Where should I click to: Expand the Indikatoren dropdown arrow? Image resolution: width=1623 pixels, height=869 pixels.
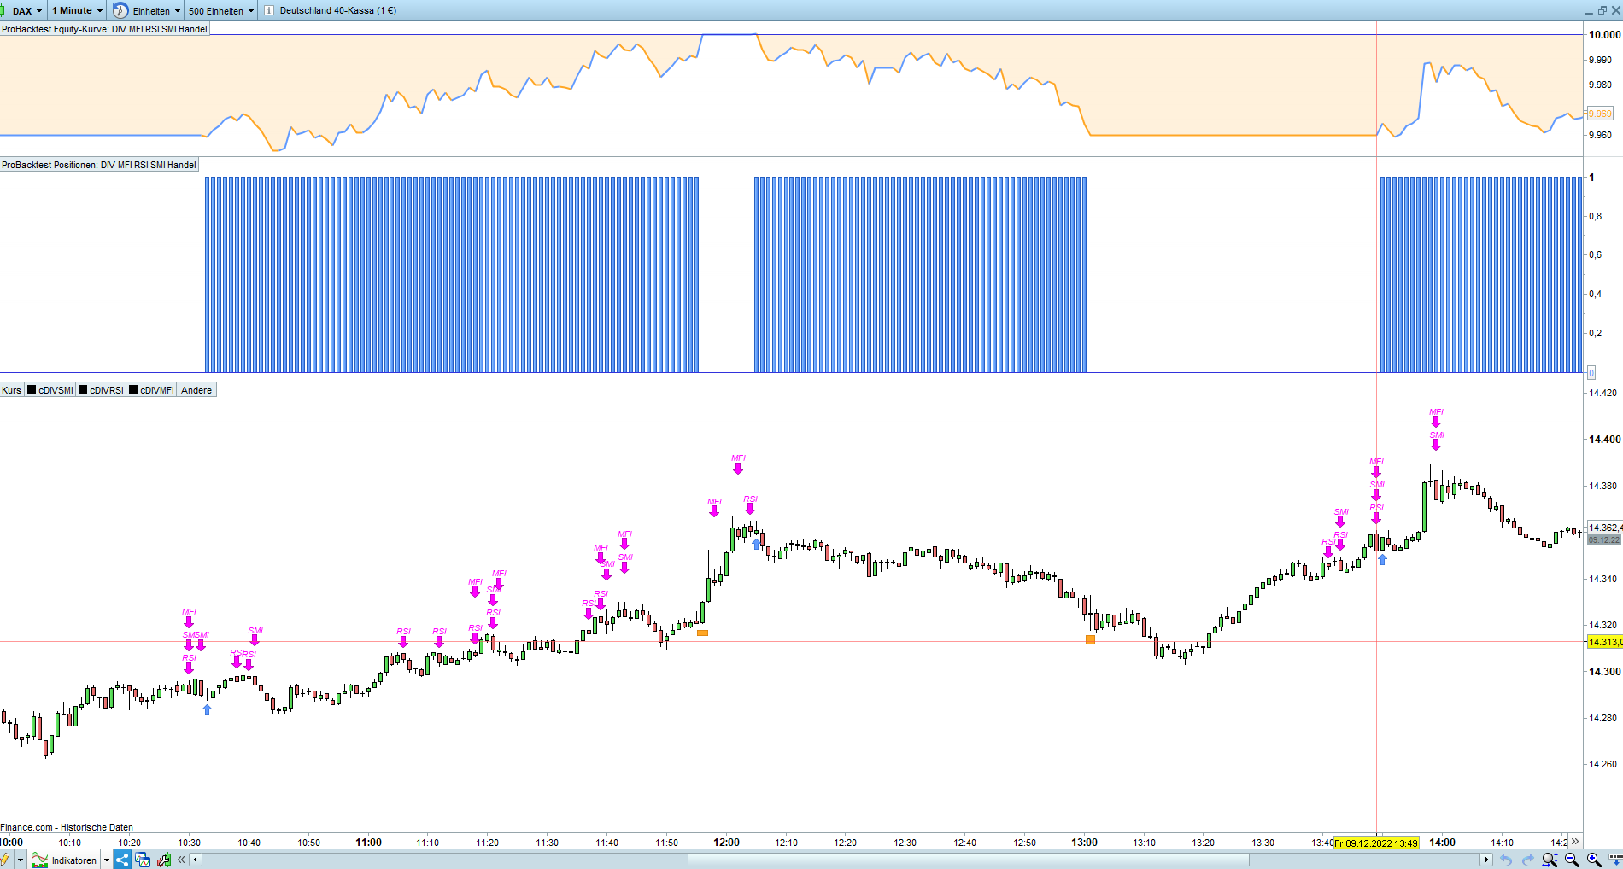point(107,860)
